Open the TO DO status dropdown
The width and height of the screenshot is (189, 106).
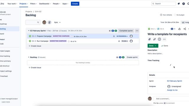(125, 41)
